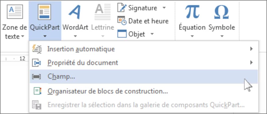Open the Objet dropdown arrow
The height and width of the screenshot is (114, 267).
pos(152,34)
